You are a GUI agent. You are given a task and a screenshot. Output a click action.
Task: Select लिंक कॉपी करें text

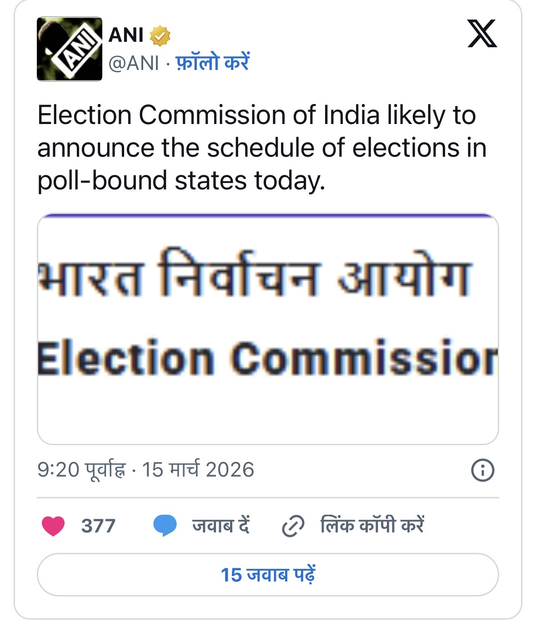[x=372, y=526]
